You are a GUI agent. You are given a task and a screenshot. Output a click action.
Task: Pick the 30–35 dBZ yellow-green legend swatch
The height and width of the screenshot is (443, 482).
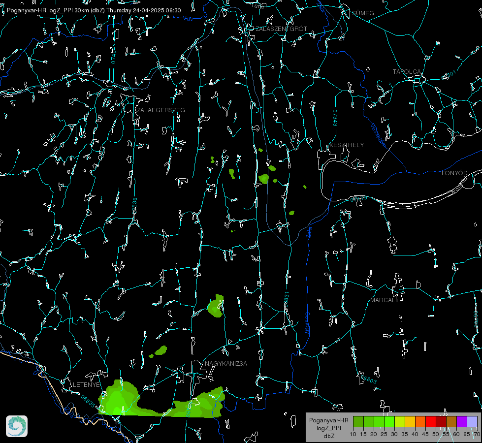400,422
